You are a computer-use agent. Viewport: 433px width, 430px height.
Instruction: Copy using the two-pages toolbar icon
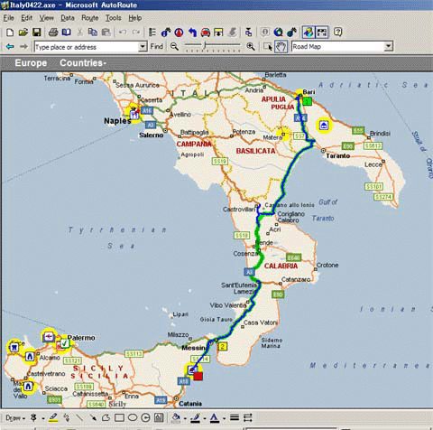click(x=93, y=33)
